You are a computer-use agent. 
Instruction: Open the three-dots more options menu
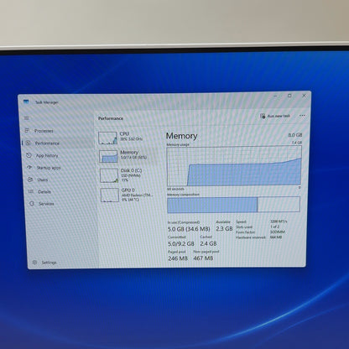[302, 116]
